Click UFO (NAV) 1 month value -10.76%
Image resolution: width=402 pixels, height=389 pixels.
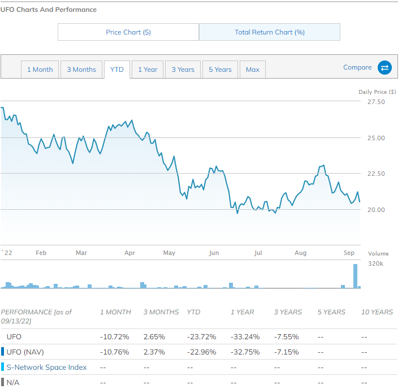click(115, 352)
